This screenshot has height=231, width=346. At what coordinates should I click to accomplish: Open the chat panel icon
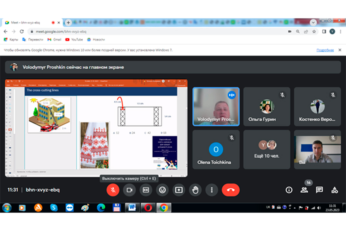click(319, 190)
